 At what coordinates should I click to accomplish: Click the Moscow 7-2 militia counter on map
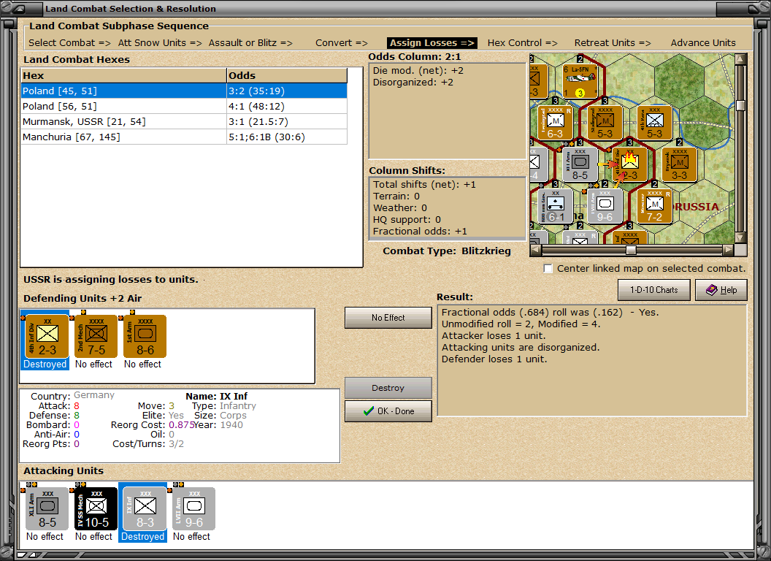[x=654, y=206]
